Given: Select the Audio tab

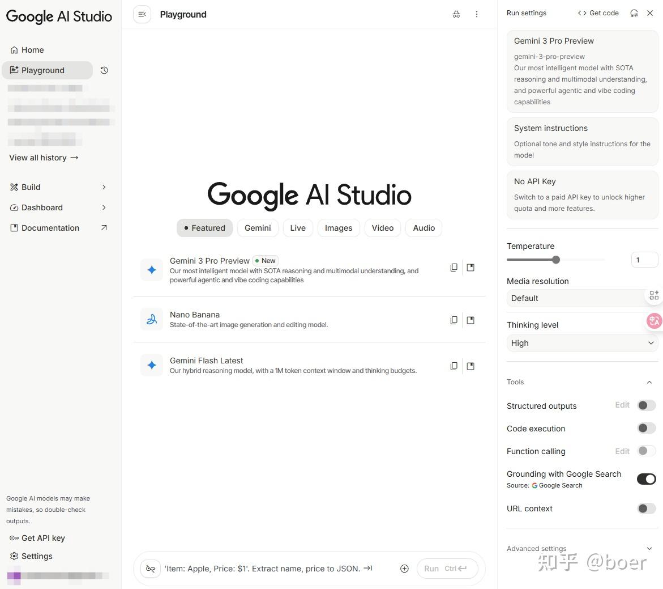Looking at the screenshot, I should [424, 228].
